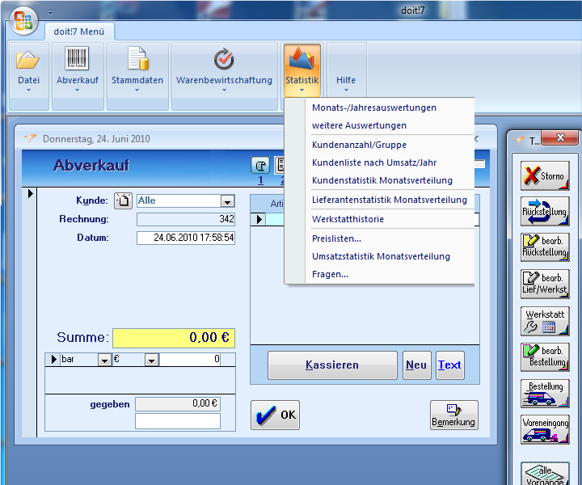The image size is (582, 485).
Task: Open Fragen... menu entry
Action: tap(330, 274)
